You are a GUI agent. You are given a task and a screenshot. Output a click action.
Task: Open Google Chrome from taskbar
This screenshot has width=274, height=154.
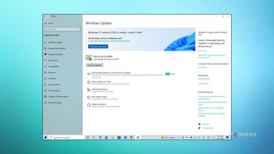(132, 137)
